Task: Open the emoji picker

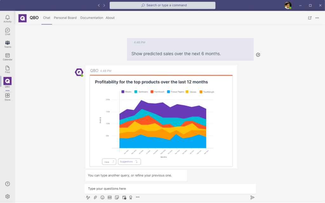Action: point(103,197)
